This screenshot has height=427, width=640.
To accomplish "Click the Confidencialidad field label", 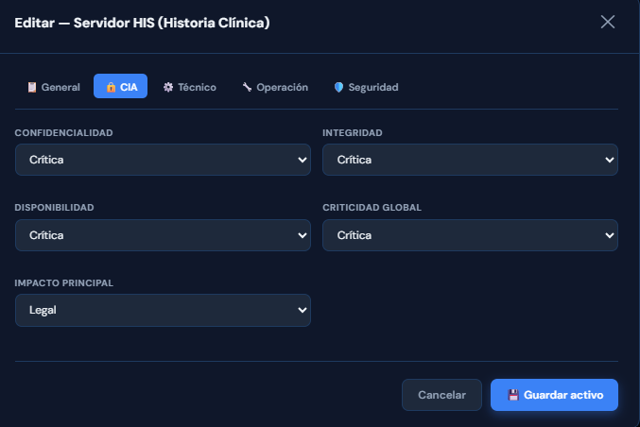I will (x=63, y=133).
